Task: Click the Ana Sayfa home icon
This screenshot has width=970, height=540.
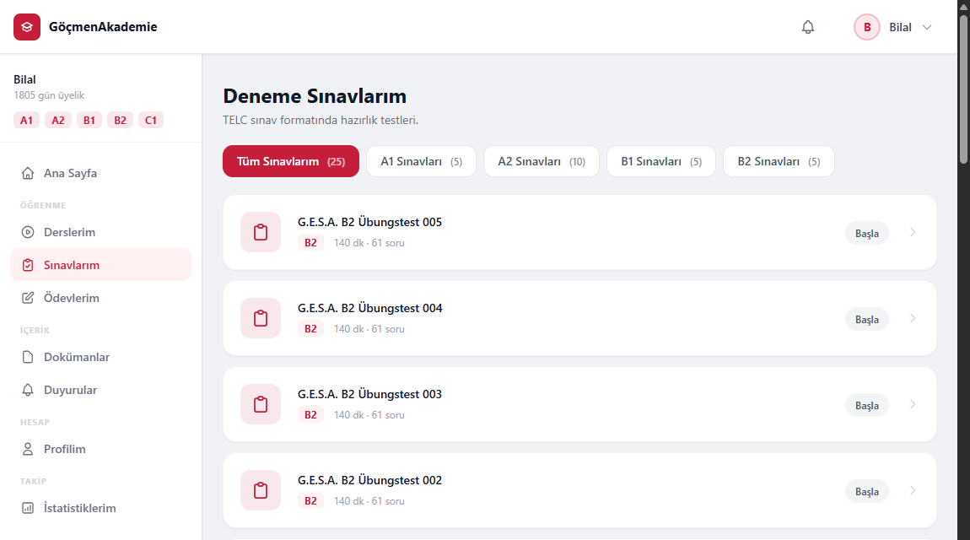Action: (x=28, y=173)
